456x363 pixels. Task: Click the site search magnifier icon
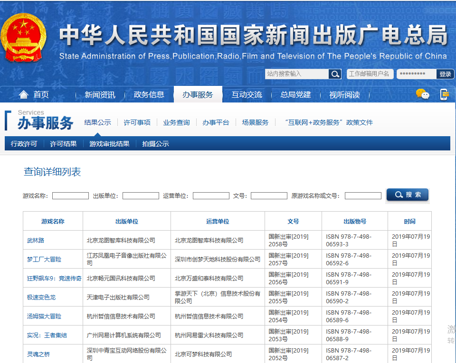point(335,74)
